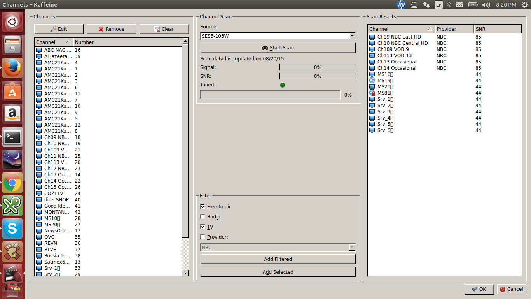The width and height of the screenshot is (531, 299).
Task: Open Amazon launcher icon
Action: [12, 114]
